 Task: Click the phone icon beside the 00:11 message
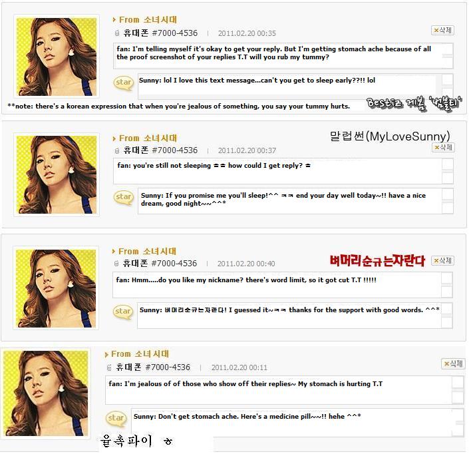pyautogui.click(x=109, y=367)
